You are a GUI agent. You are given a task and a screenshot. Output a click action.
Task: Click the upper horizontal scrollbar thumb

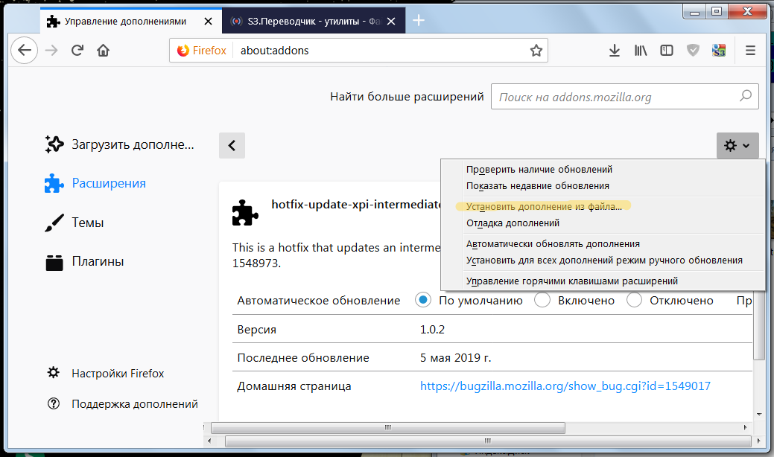(x=388, y=427)
